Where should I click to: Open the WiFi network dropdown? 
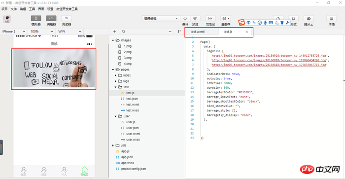69,31
